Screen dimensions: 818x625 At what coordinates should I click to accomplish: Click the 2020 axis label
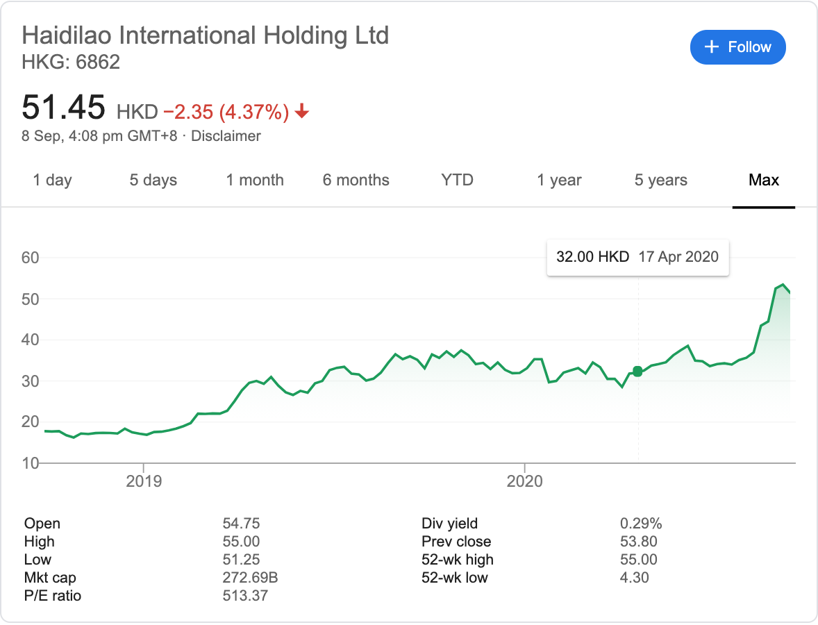(524, 481)
